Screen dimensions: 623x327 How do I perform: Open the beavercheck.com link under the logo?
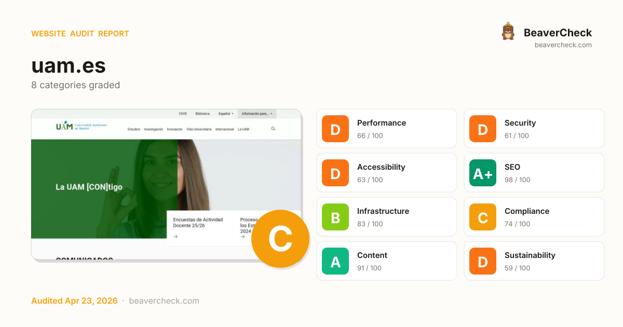coord(563,45)
